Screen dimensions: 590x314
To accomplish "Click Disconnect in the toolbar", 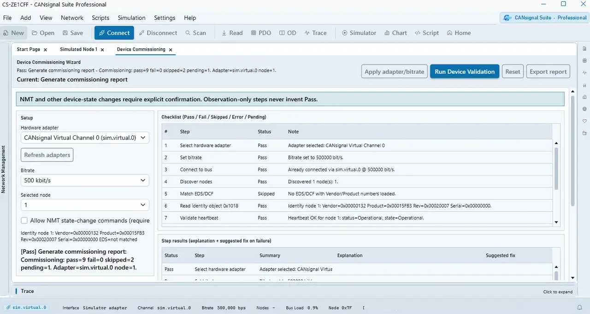I will [158, 33].
